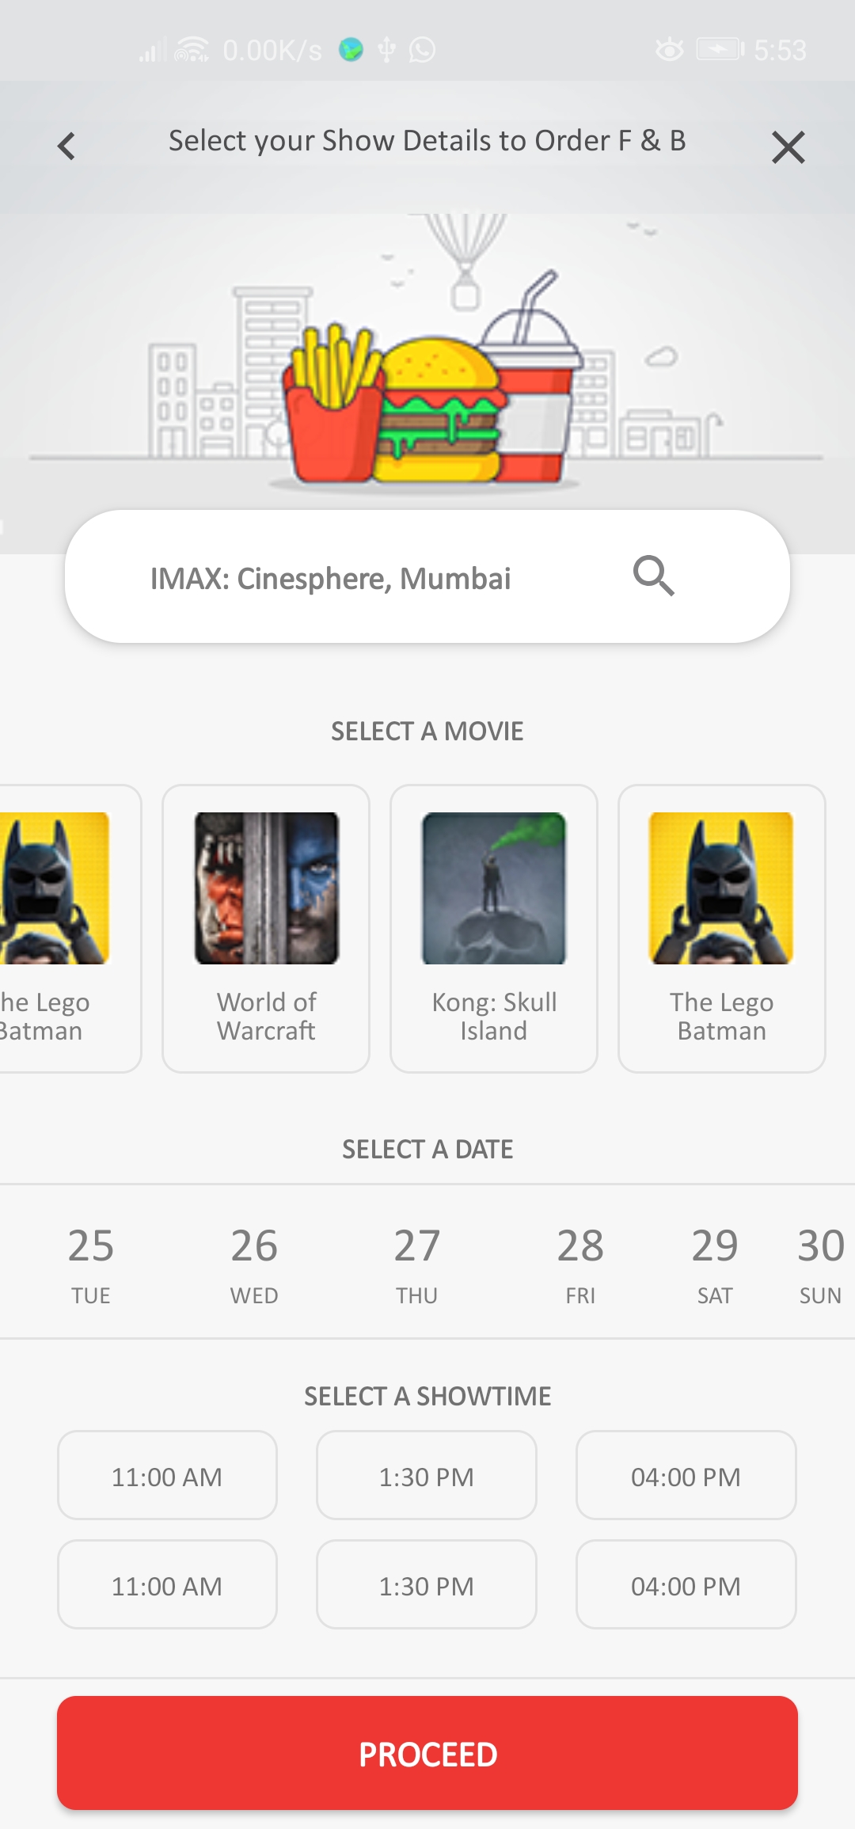Tap the SELECT A MOVIE heading
Image resolution: width=855 pixels, height=1829 pixels.
(x=427, y=731)
